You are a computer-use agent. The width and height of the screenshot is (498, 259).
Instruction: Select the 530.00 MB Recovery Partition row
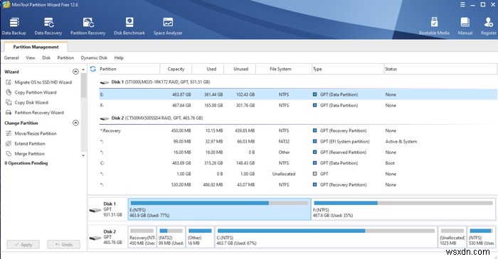[298, 184]
